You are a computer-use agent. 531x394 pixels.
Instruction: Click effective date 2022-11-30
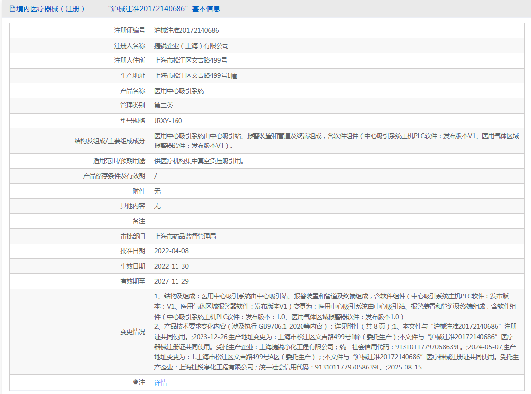click(x=171, y=267)
